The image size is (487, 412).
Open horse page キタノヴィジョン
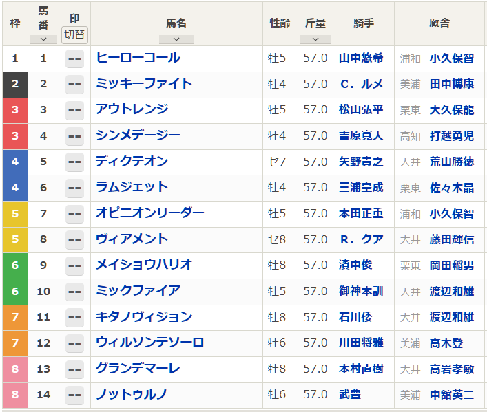(144, 317)
